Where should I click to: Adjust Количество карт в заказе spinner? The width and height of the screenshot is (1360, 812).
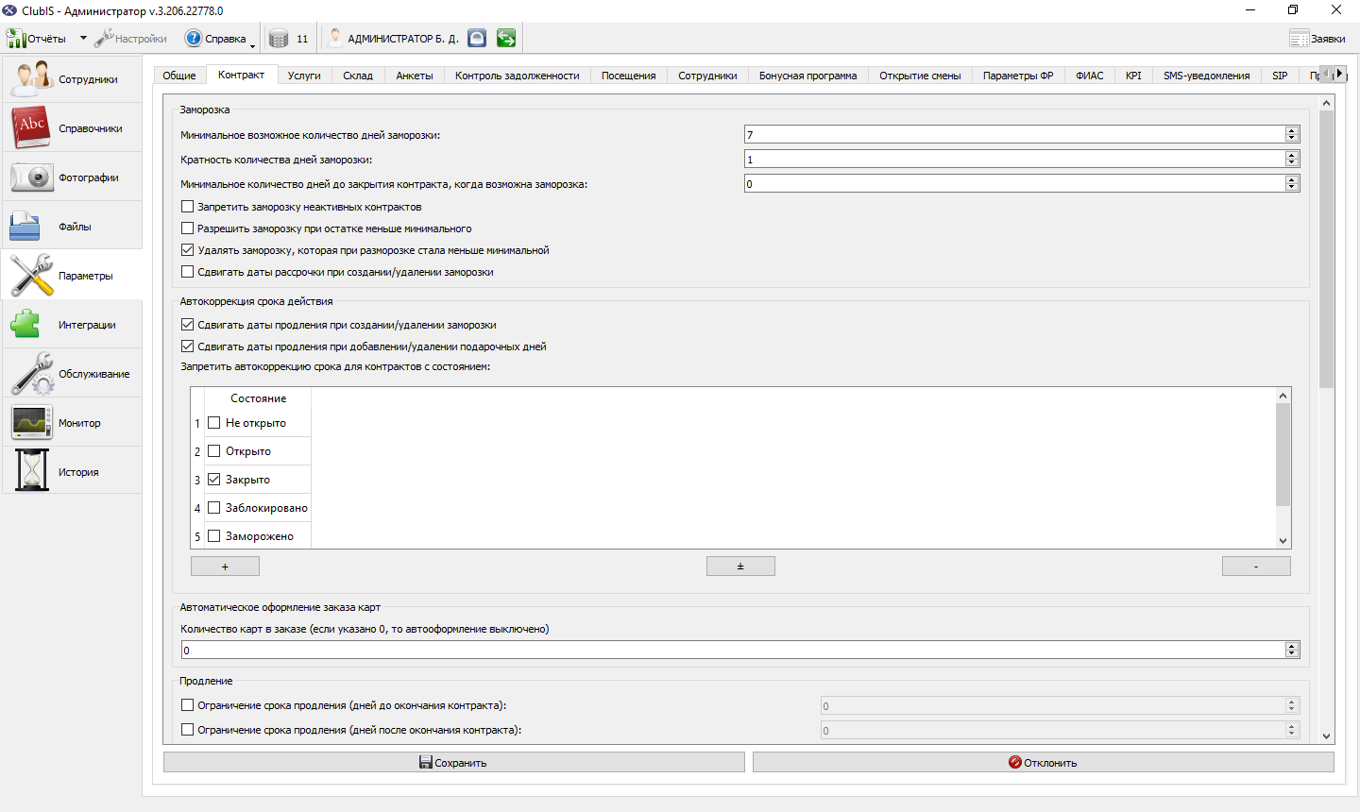1292,650
